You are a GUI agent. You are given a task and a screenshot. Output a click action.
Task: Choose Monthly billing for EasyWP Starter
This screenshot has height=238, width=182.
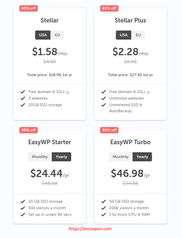[x=40, y=157]
